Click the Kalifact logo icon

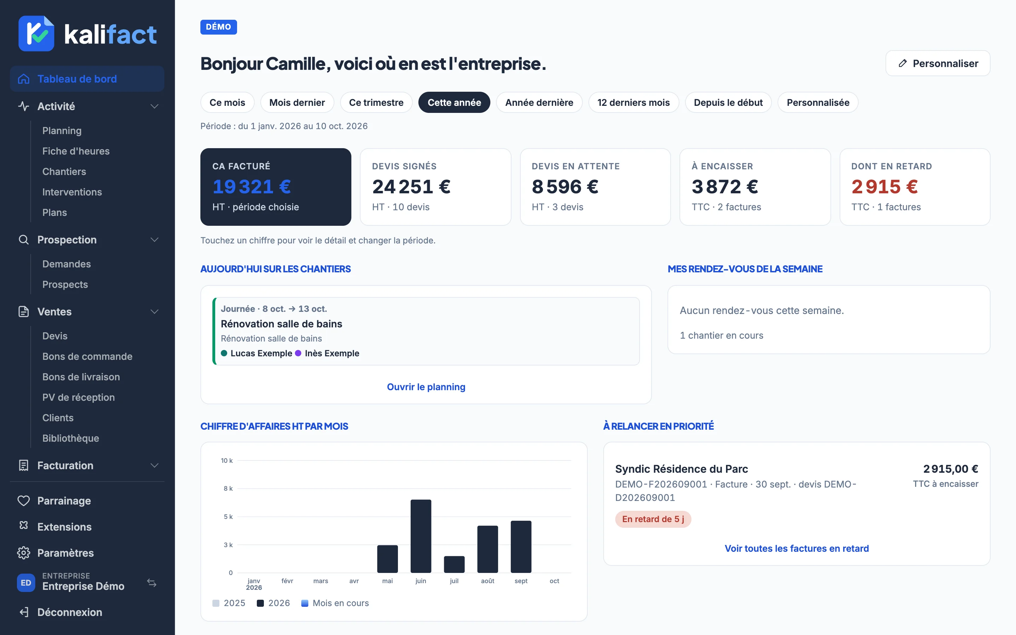point(36,34)
